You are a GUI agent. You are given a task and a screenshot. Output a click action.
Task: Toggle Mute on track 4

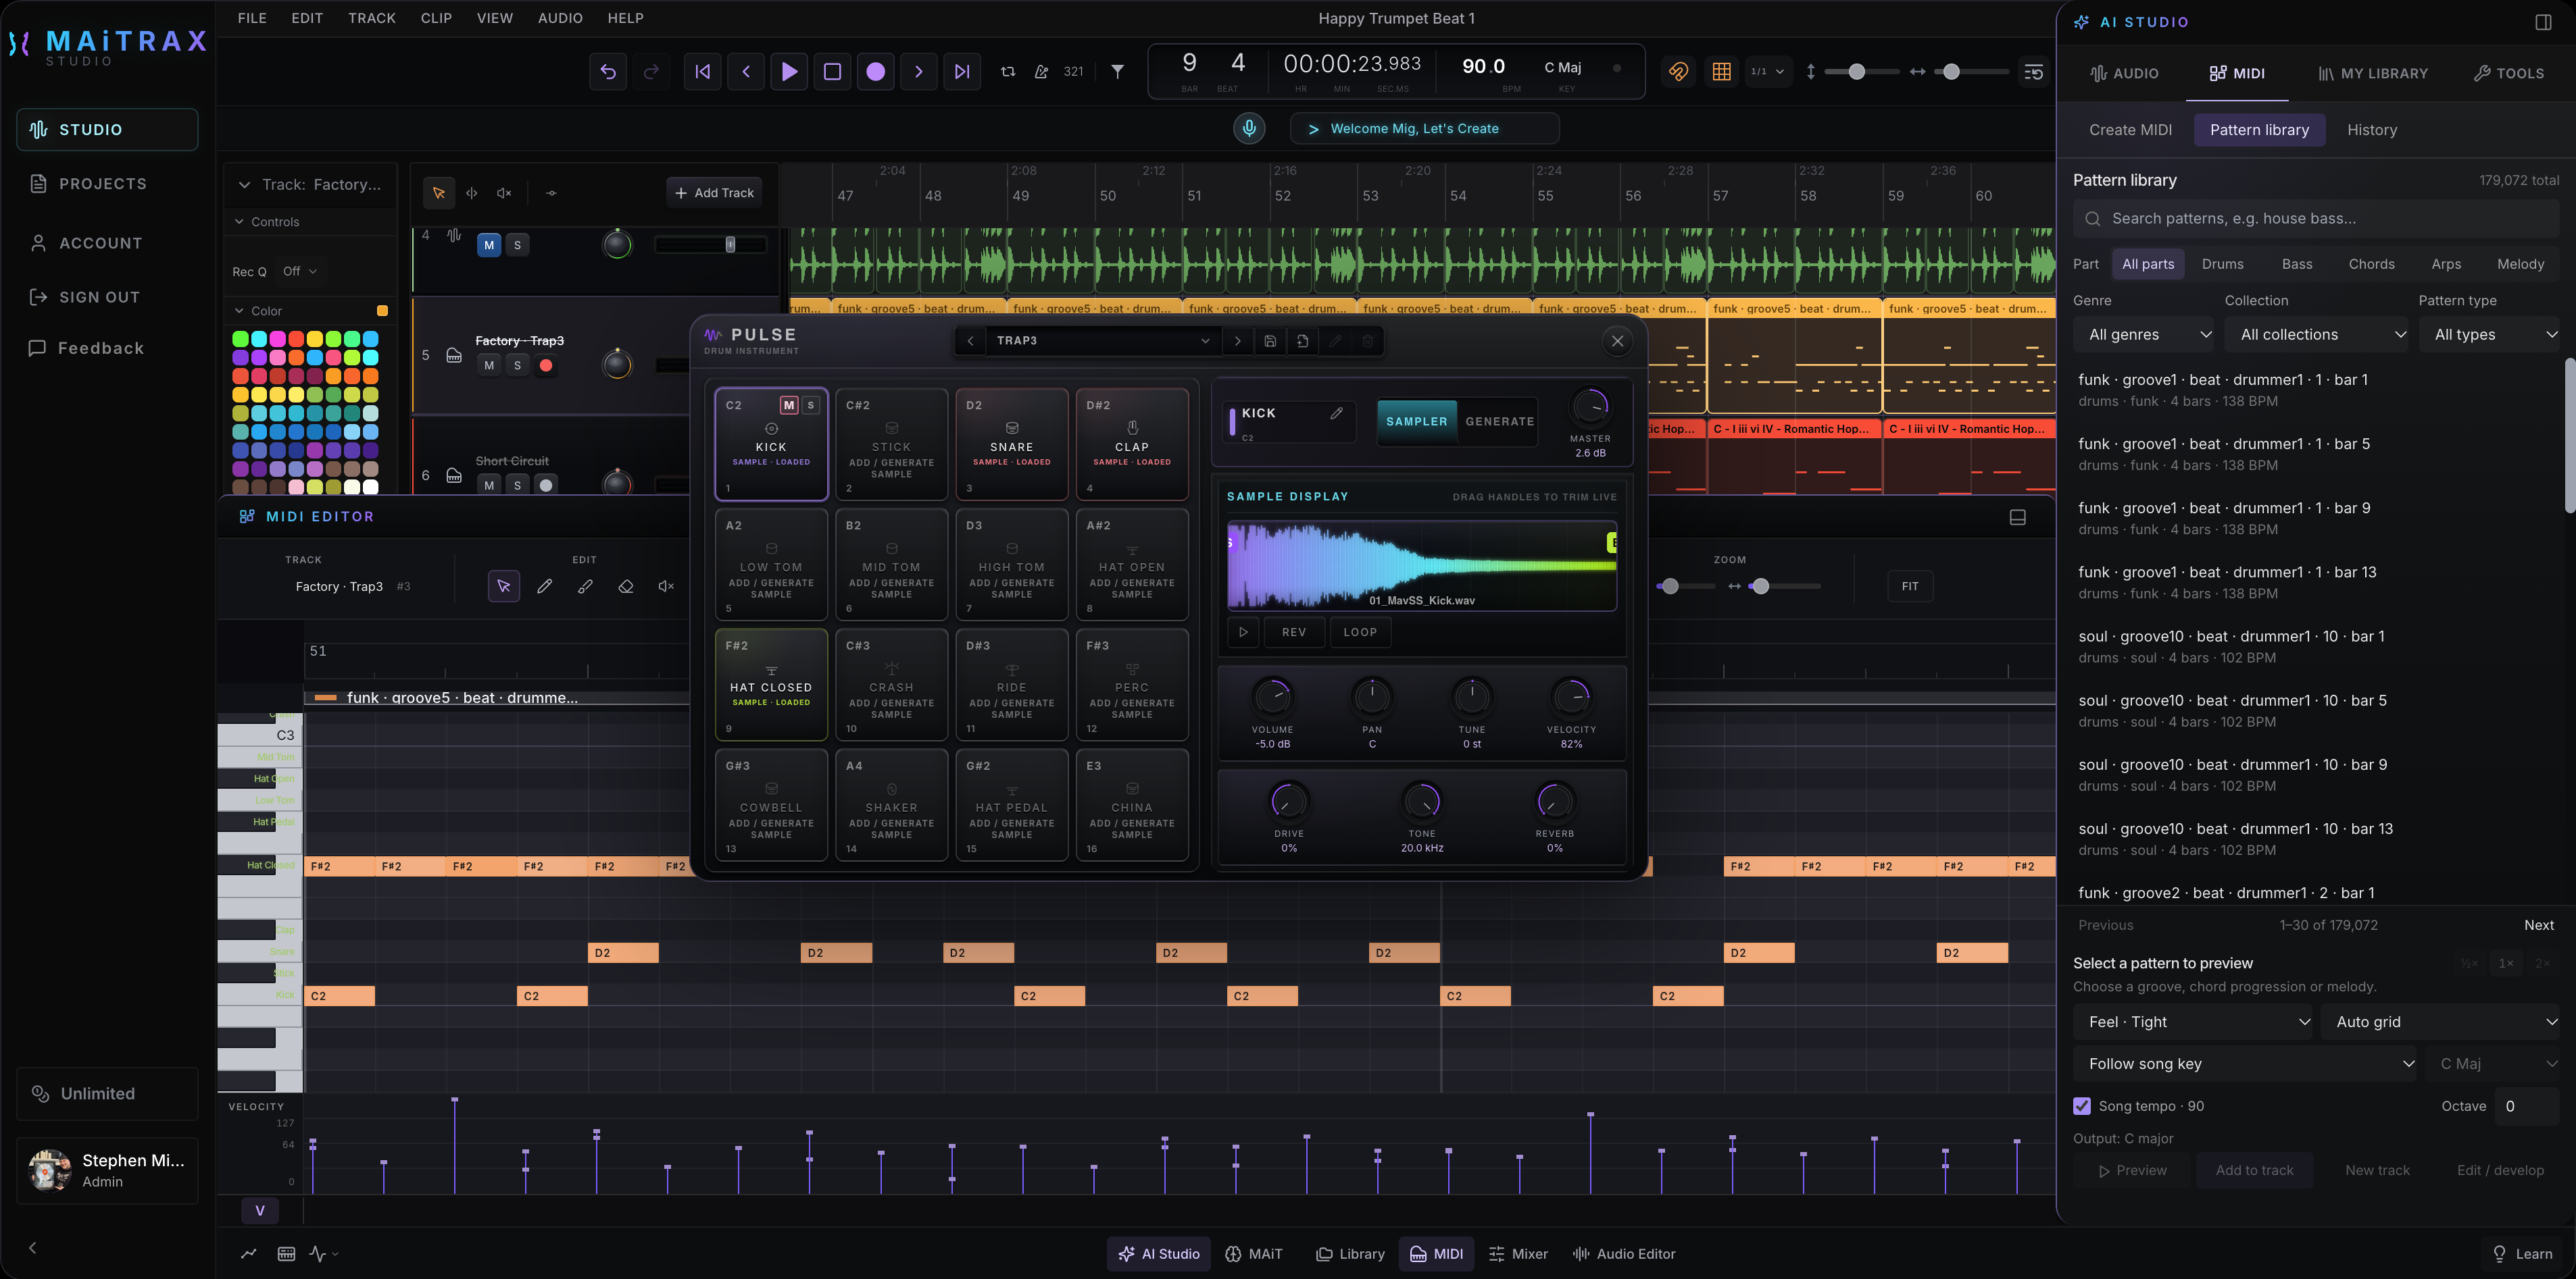[489, 245]
